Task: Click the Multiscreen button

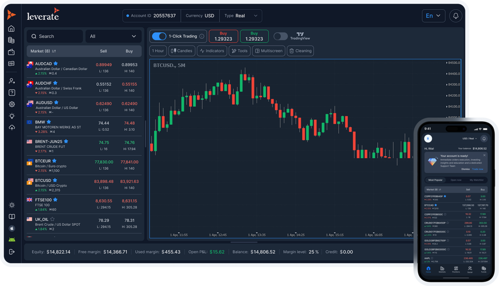Action: (x=269, y=51)
